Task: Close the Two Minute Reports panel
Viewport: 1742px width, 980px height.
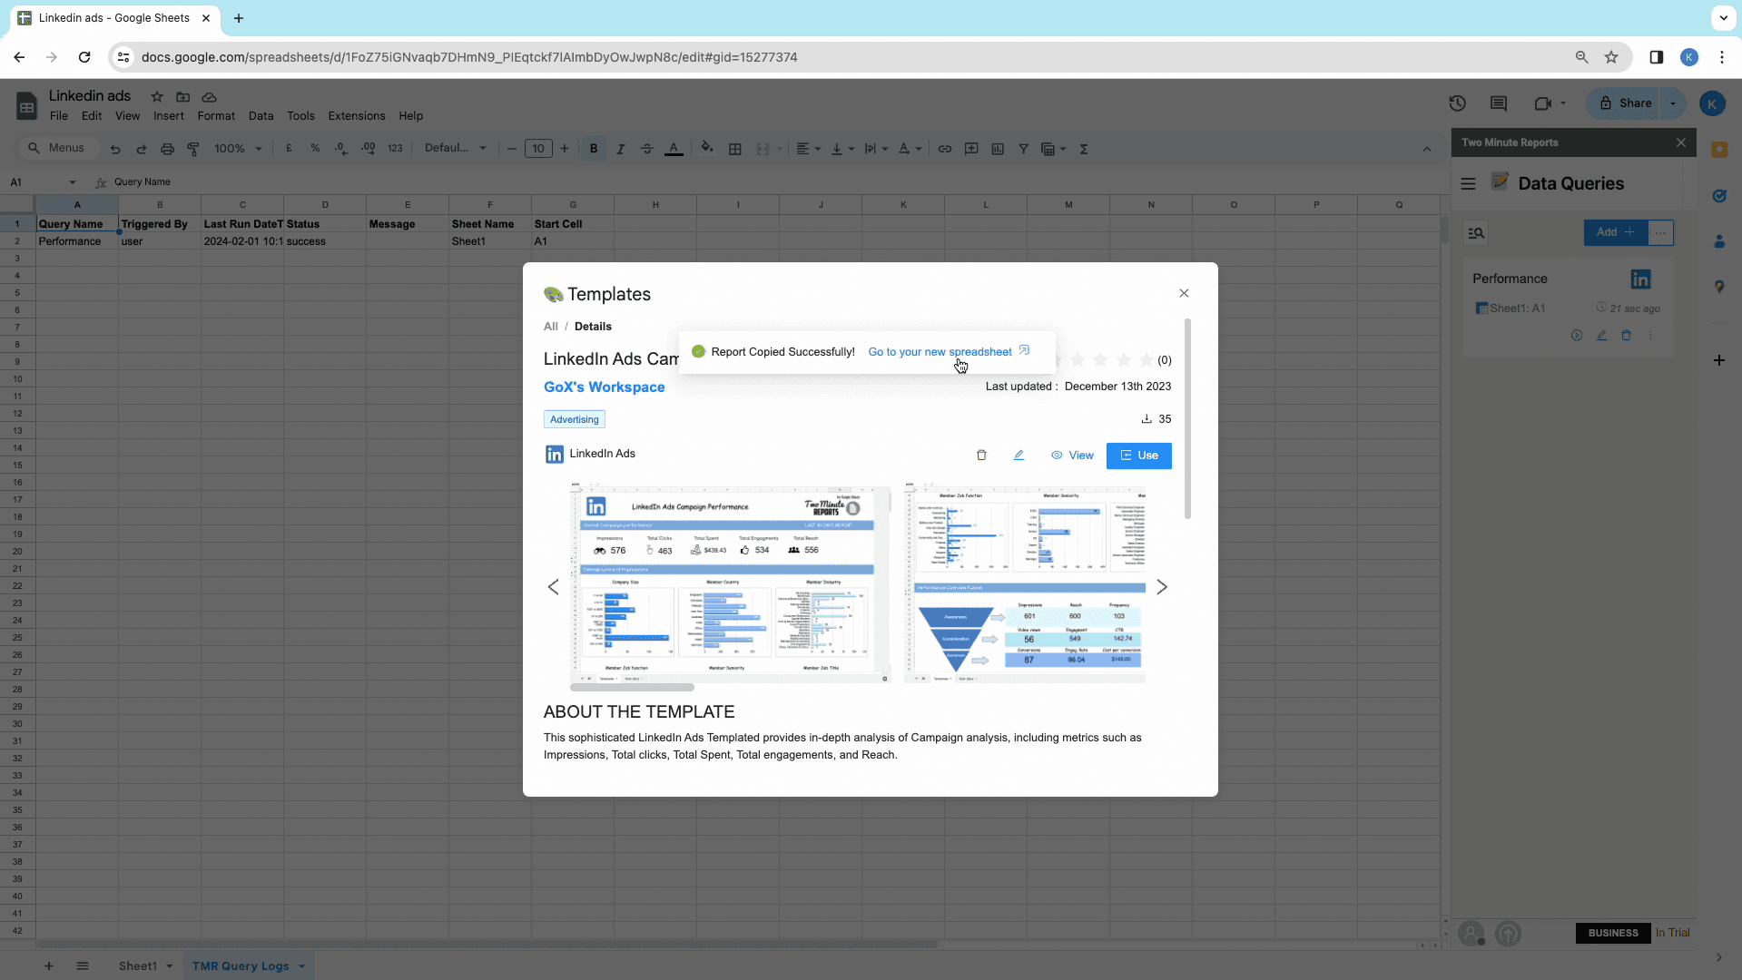Action: click(1681, 142)
